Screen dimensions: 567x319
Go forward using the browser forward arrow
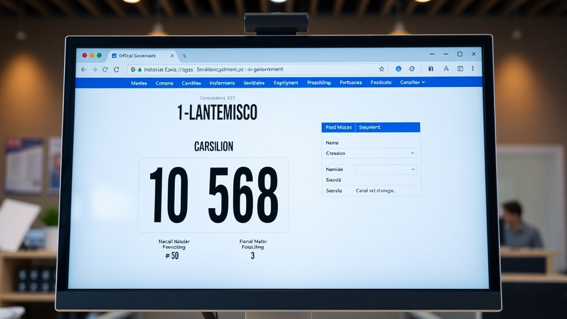point(94,69)
